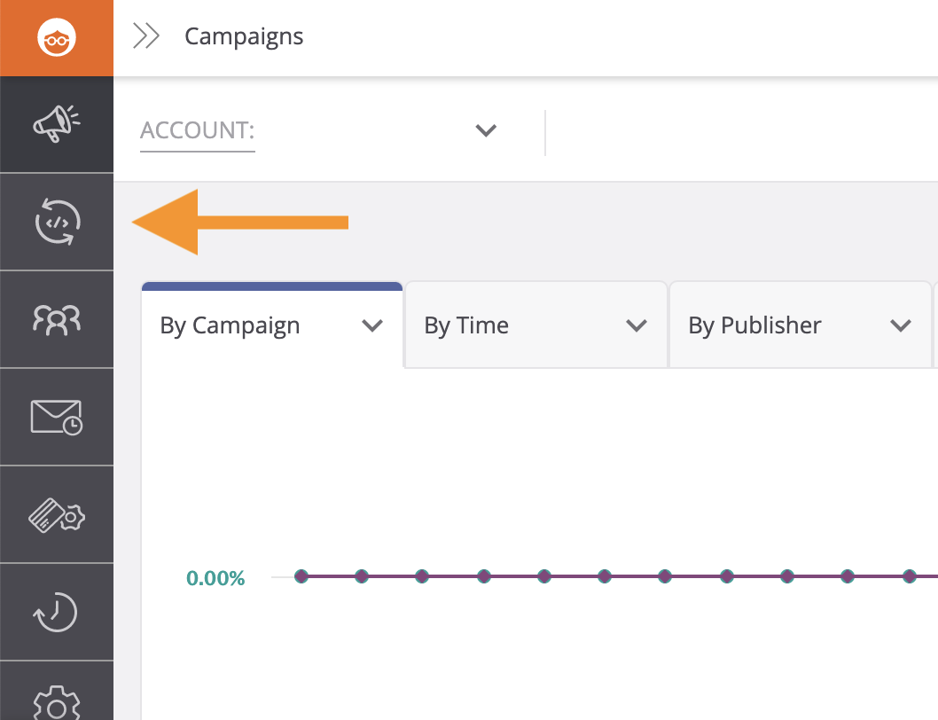Click the Campaigns page title in the header
938x720 pixels.
click(x=244, y=36)
